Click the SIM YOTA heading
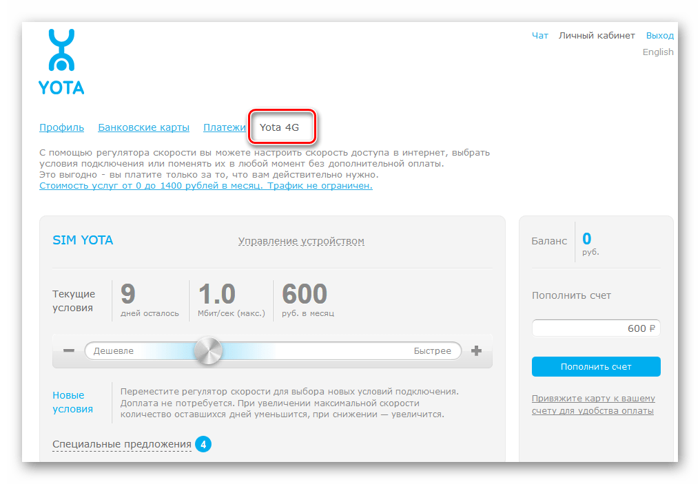Viewport: 700px width, 484px height. [83, 240]
